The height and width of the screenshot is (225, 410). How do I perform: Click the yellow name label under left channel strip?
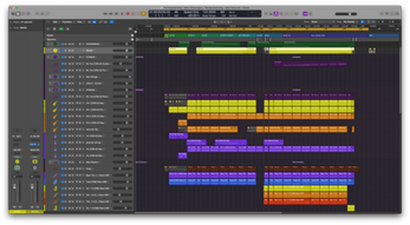(17, 211)
